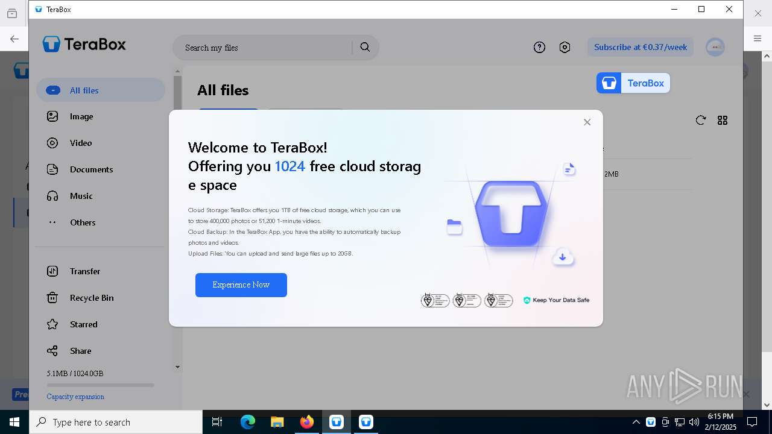Open the Recycle Bin page
Screen dimensions: 772x434
(x=92, y=298)
